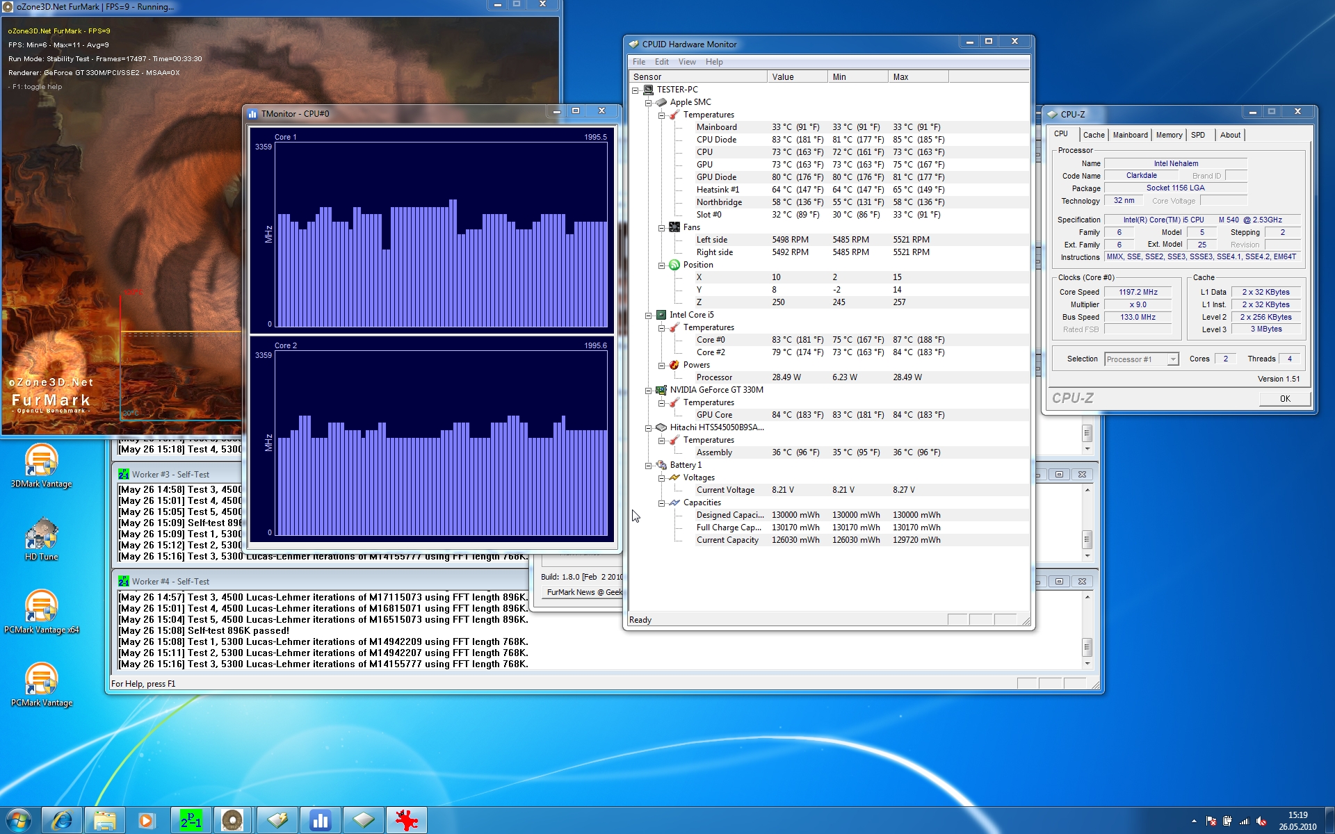Collapse the Intel Core i5 node

(x=648, y=315)
